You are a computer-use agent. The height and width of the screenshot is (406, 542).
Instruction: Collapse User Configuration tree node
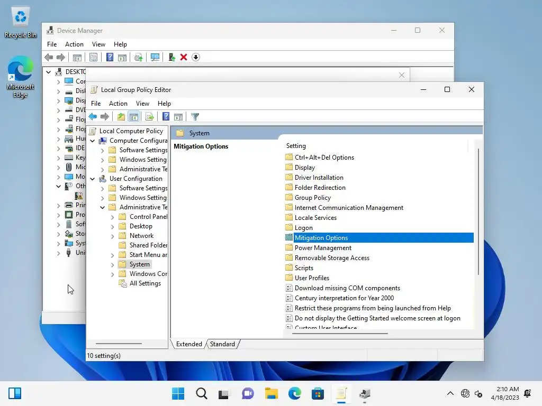click(x=92, y=179)
